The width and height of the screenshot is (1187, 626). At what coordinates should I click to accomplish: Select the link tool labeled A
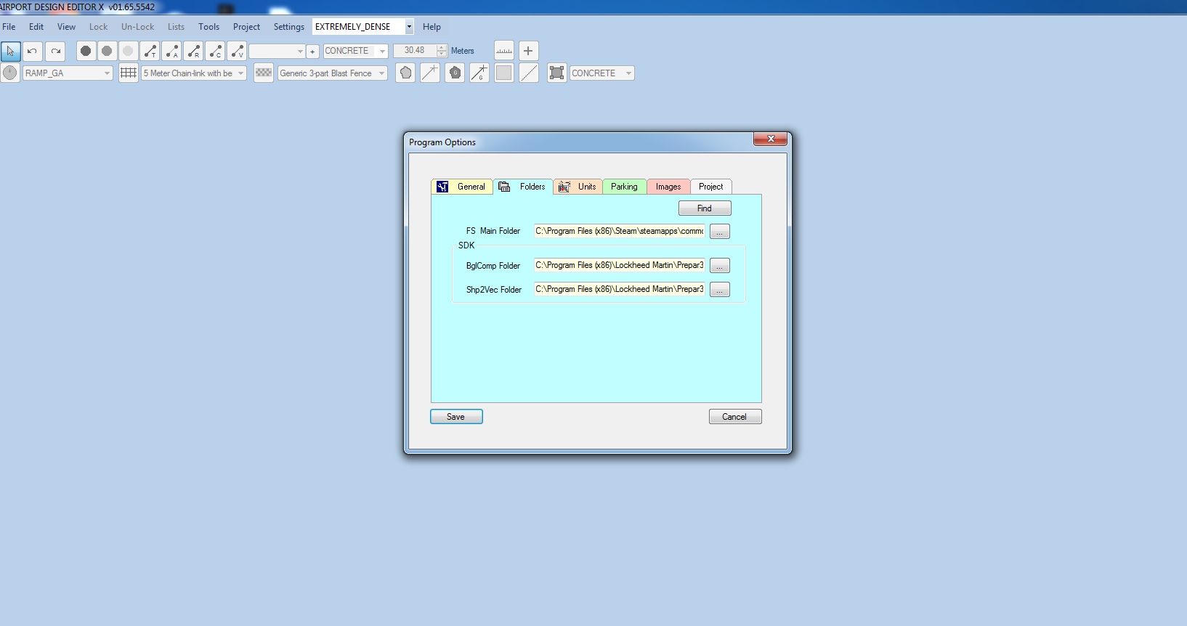pyautogui.click(x=171, y=51)
